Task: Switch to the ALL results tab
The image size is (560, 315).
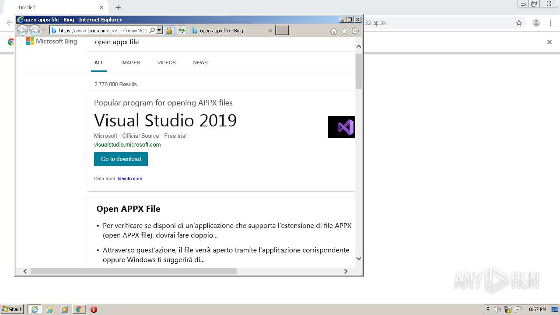Action: pyautogui.click(x=99, y=63)
